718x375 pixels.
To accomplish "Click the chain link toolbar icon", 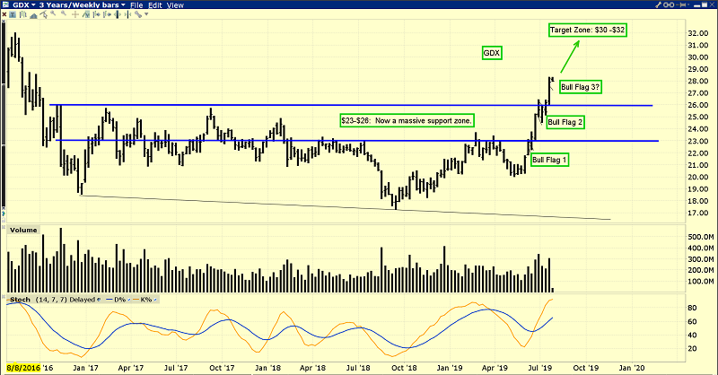I will pyautogui.click(x=138, y=14).
